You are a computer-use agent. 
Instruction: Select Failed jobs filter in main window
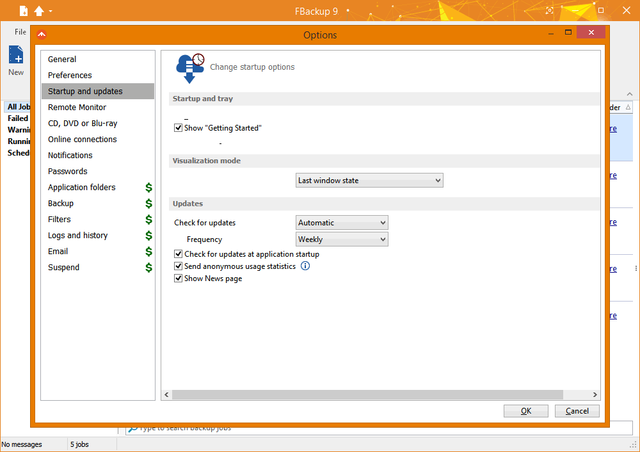[18, 118]
